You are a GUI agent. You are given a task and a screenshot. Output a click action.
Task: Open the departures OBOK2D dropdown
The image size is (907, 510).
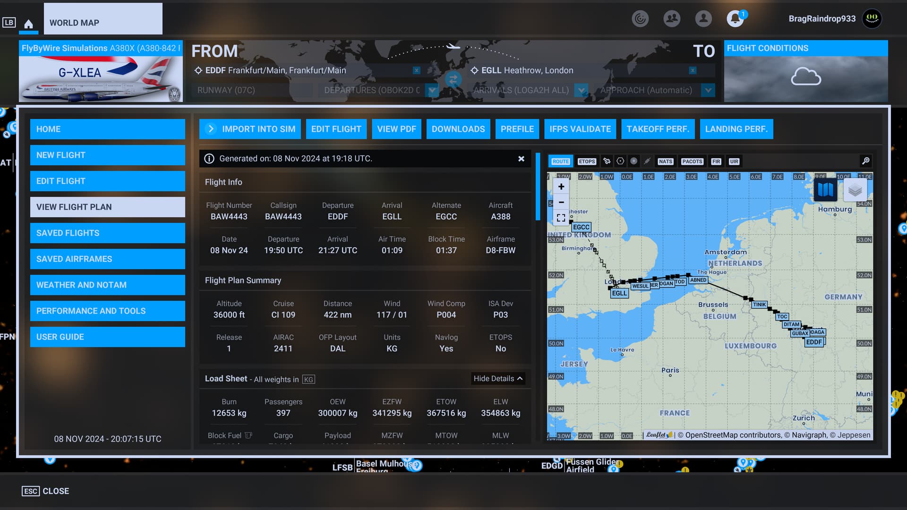(x=432, y=90)
